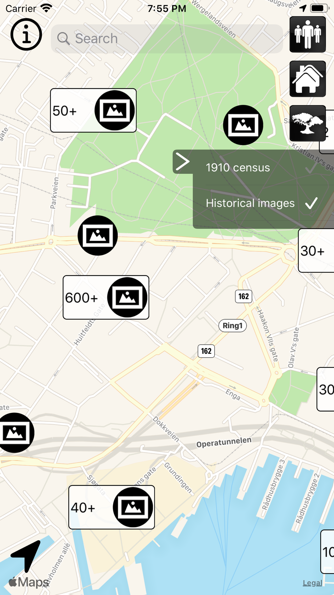Tap the Search field
Image resolution: width=334 pixels, height=595 pixels.
[x=167, y=39]
